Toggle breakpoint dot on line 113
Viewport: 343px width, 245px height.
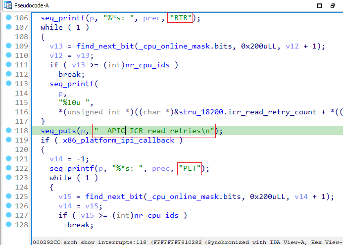click(8, 83)
